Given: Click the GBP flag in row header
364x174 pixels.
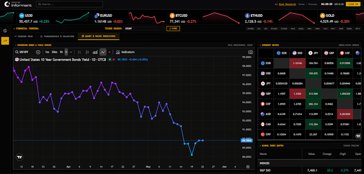Looking at the screenshot, I should point(263,94).
